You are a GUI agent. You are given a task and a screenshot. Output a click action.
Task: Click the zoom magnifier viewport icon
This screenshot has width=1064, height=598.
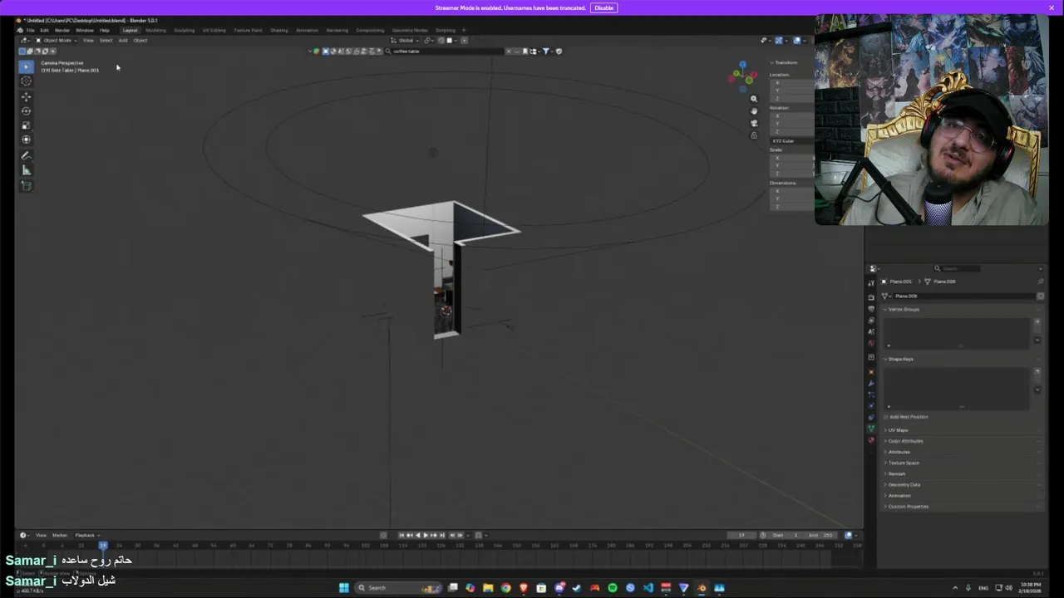pos(754,99)
